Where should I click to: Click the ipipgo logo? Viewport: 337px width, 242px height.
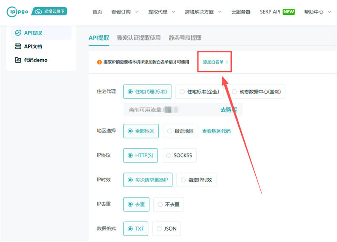coord(17,12)
